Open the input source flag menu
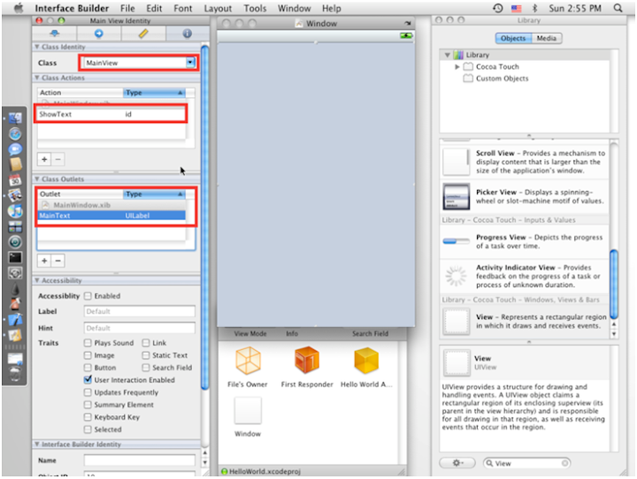Screen dimensions: 637x479 tap(517, 8)
